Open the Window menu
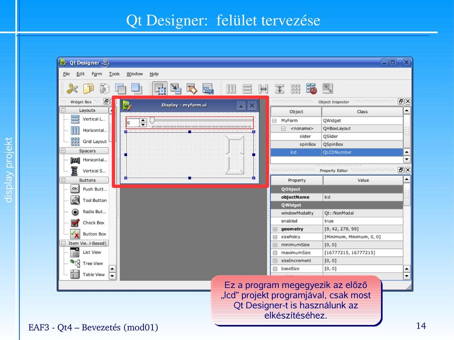The image size is (454, 340). [134, 74]
